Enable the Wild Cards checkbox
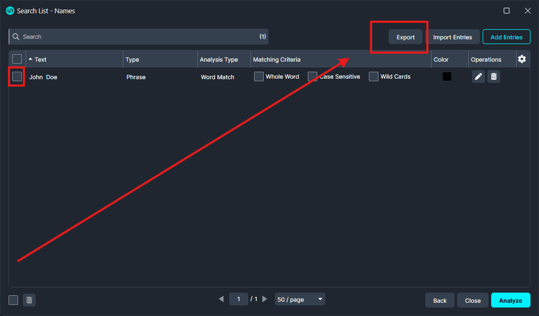Image resolution: width=539 pixels, height=316 pixels. [x=374, y=76]
